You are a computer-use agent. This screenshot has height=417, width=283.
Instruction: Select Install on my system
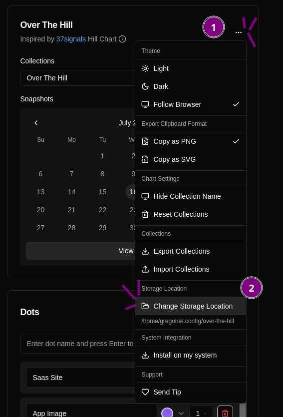[191, 355]
